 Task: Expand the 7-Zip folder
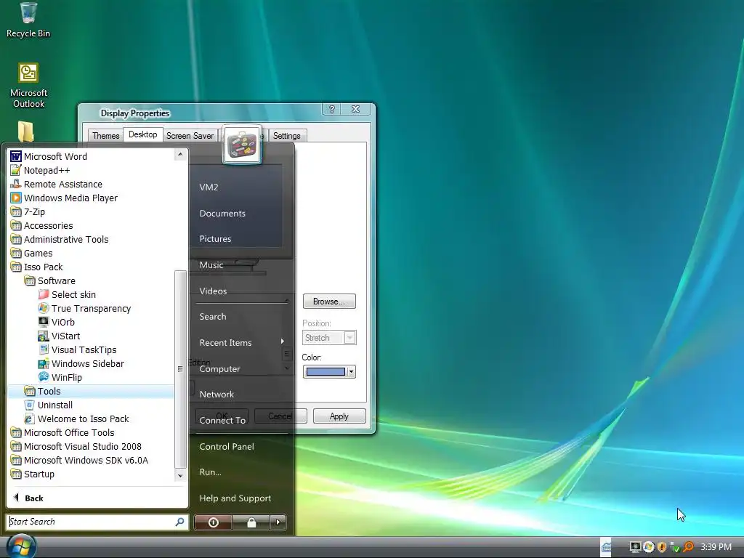[28, 211]
